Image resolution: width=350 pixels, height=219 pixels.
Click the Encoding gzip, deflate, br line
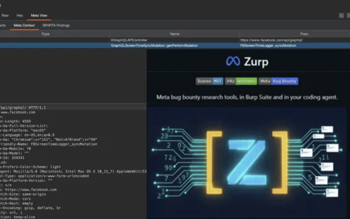pyautogui.click(x=31, y=208)
